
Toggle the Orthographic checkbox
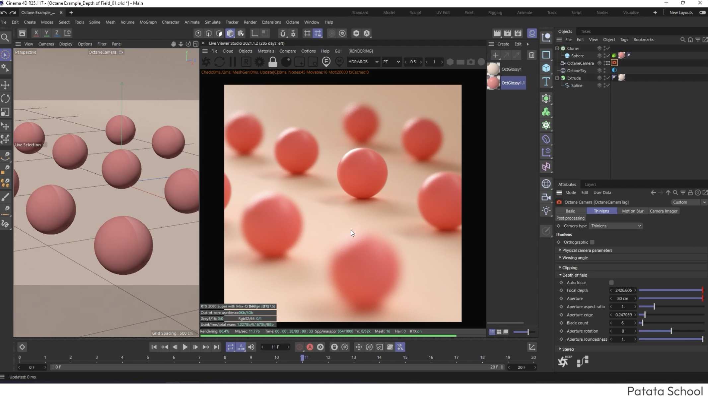(x=592, y=242)
